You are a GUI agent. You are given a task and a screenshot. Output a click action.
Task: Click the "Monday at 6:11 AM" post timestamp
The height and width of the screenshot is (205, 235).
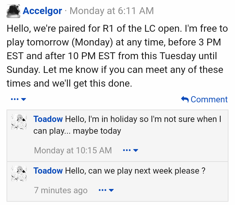click(x=111, y=11)
